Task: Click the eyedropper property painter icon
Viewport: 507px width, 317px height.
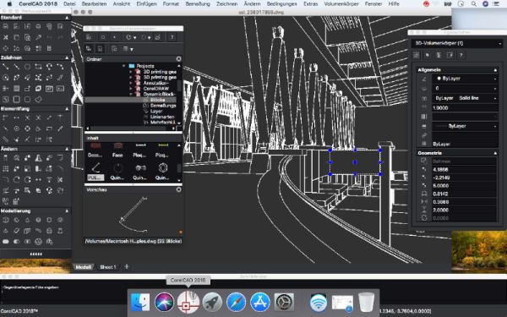Action: coord(38,37)
